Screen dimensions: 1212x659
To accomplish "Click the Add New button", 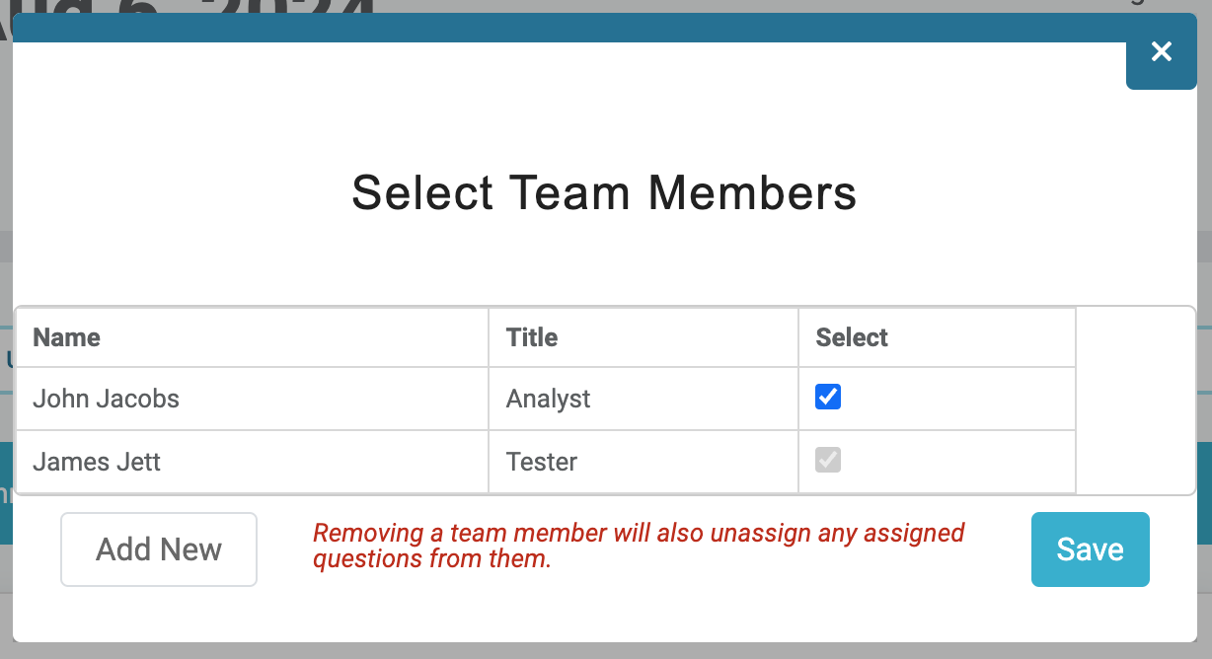I will pos(159,549).
